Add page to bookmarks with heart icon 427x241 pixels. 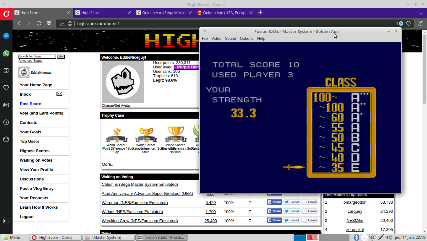(408, 24)
